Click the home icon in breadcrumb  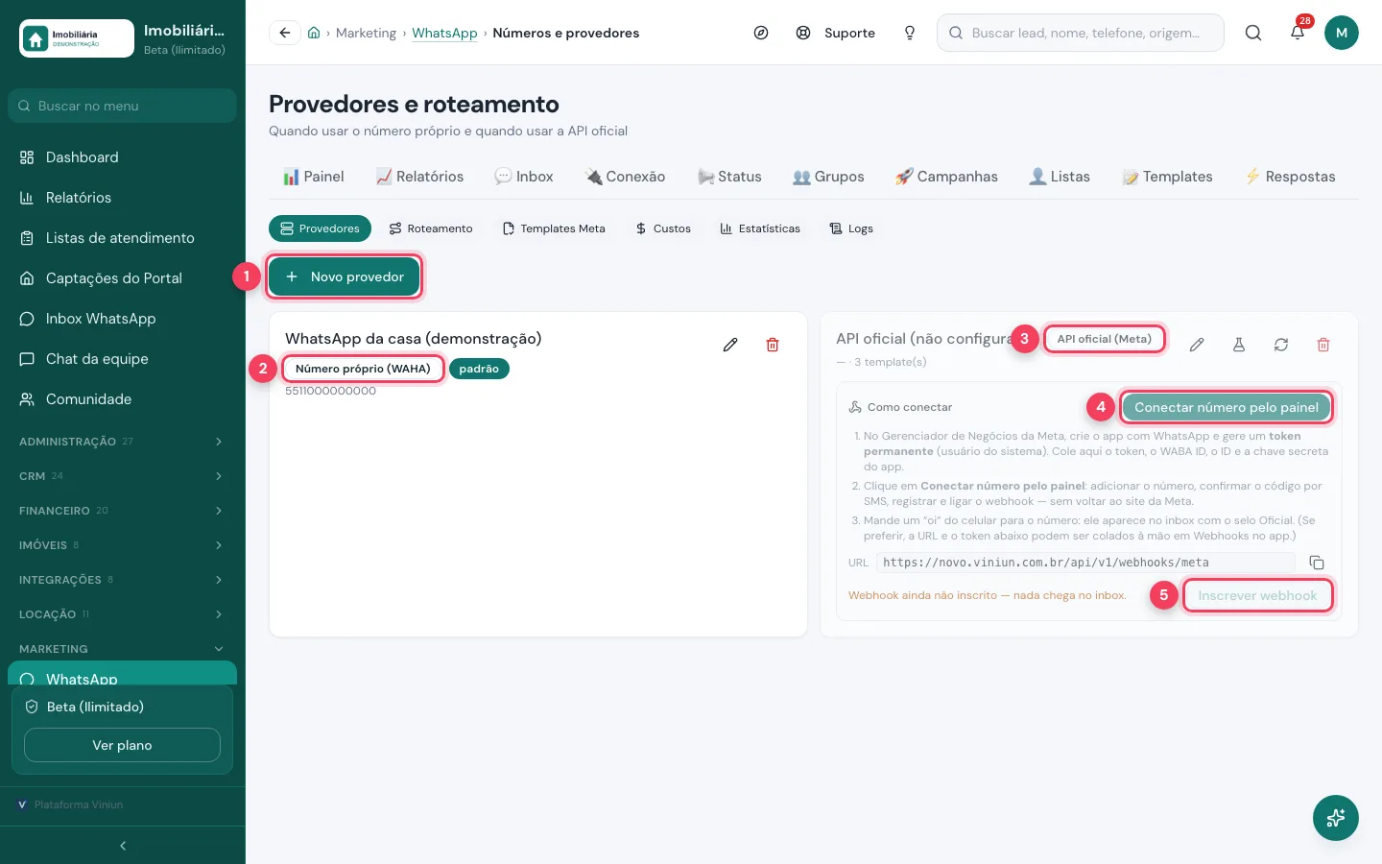(314, 33)
